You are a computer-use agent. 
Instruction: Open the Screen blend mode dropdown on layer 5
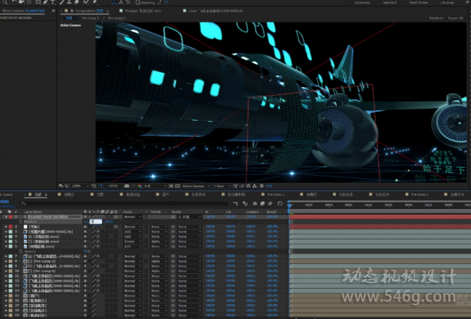(132, 242)
